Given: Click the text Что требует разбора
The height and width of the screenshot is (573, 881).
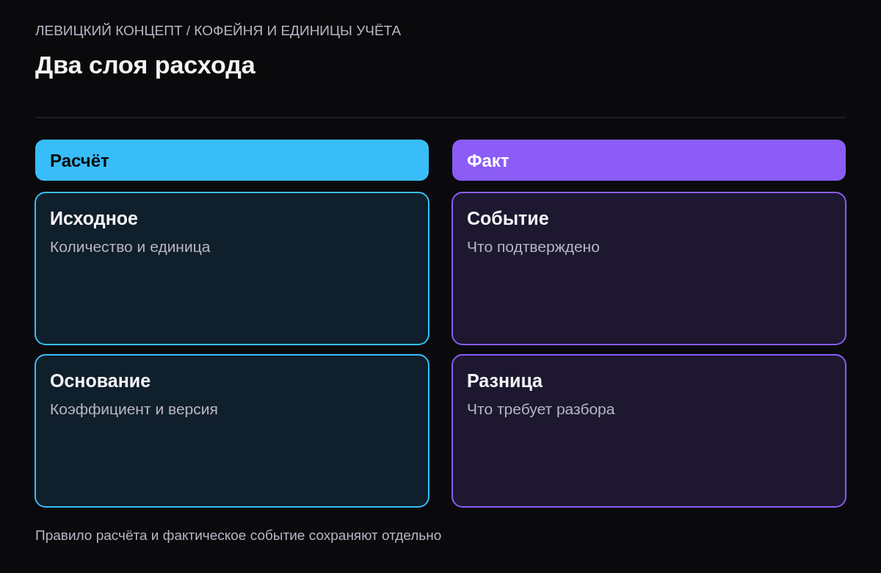Looking at the screenshot, I should click(541, 409).
